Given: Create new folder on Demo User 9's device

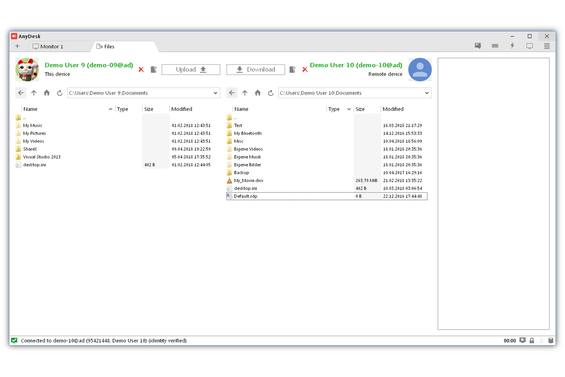Looking at the screenshot, I should [154, 69].
